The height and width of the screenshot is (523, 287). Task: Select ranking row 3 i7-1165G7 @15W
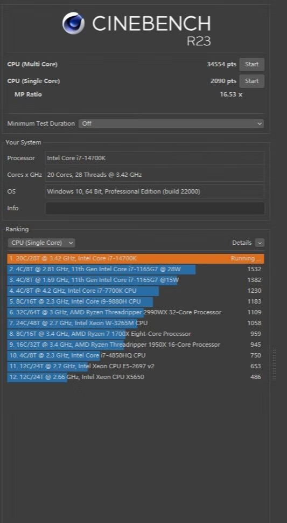(x=136, y=280)
